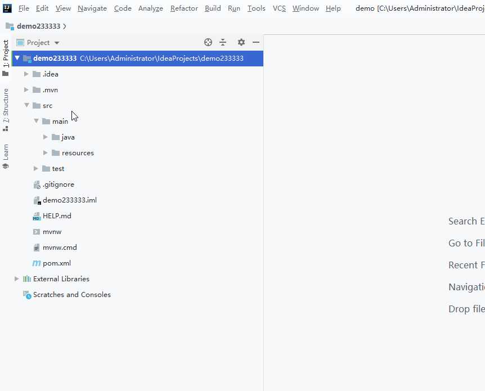Open the Help menu

click(333, 8)
